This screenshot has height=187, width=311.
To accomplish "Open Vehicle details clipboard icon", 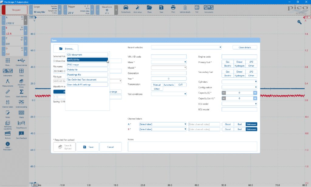I will pos(185,8).
